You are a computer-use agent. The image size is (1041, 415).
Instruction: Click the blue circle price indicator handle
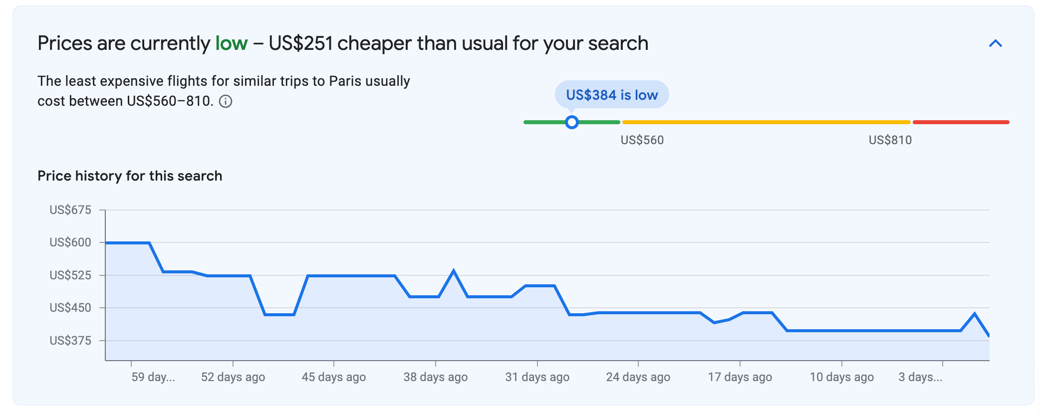click(572, 122)
